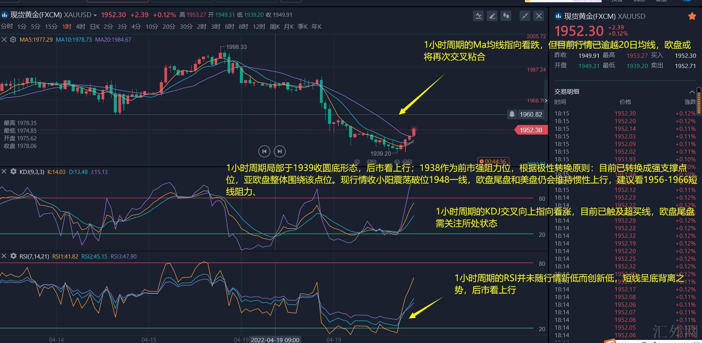Step chart back to previous bar

tap(264, 151)
